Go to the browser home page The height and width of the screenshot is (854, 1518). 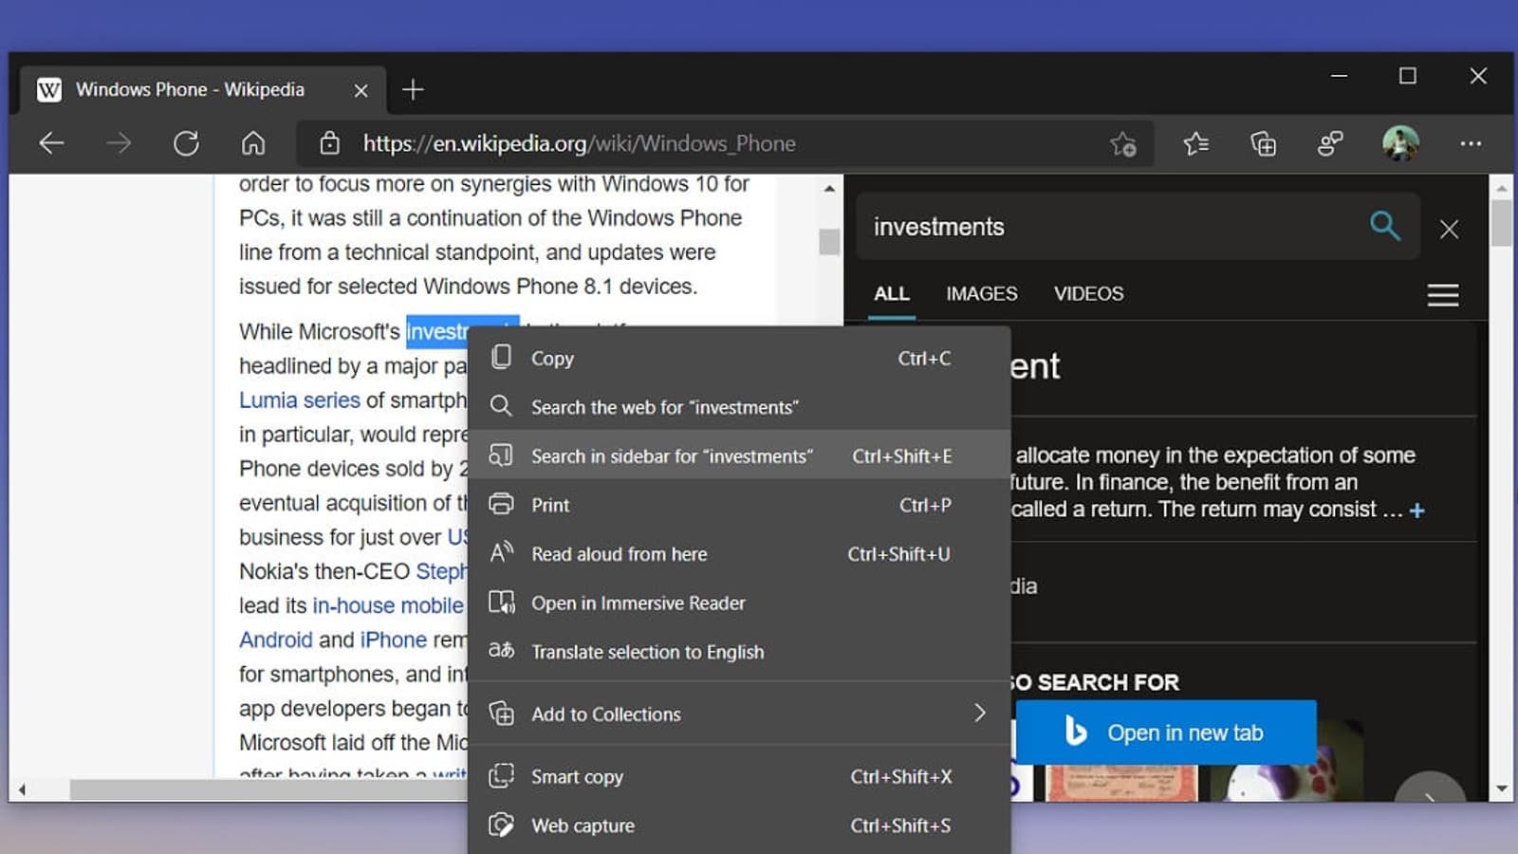coord(253,143)
